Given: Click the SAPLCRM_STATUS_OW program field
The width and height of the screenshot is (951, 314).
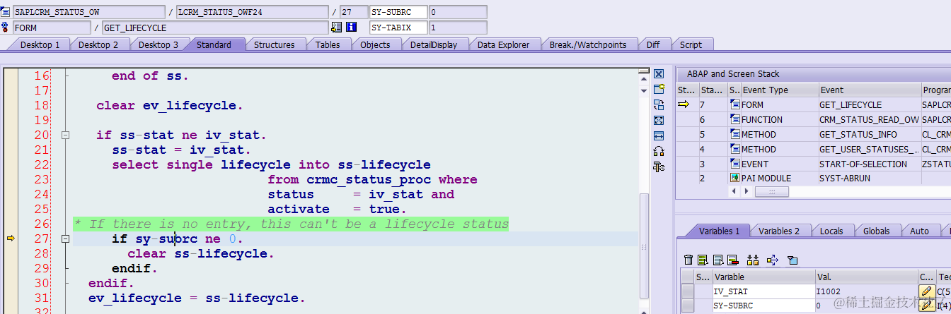Looking at the screenshot, I should 88,12.
